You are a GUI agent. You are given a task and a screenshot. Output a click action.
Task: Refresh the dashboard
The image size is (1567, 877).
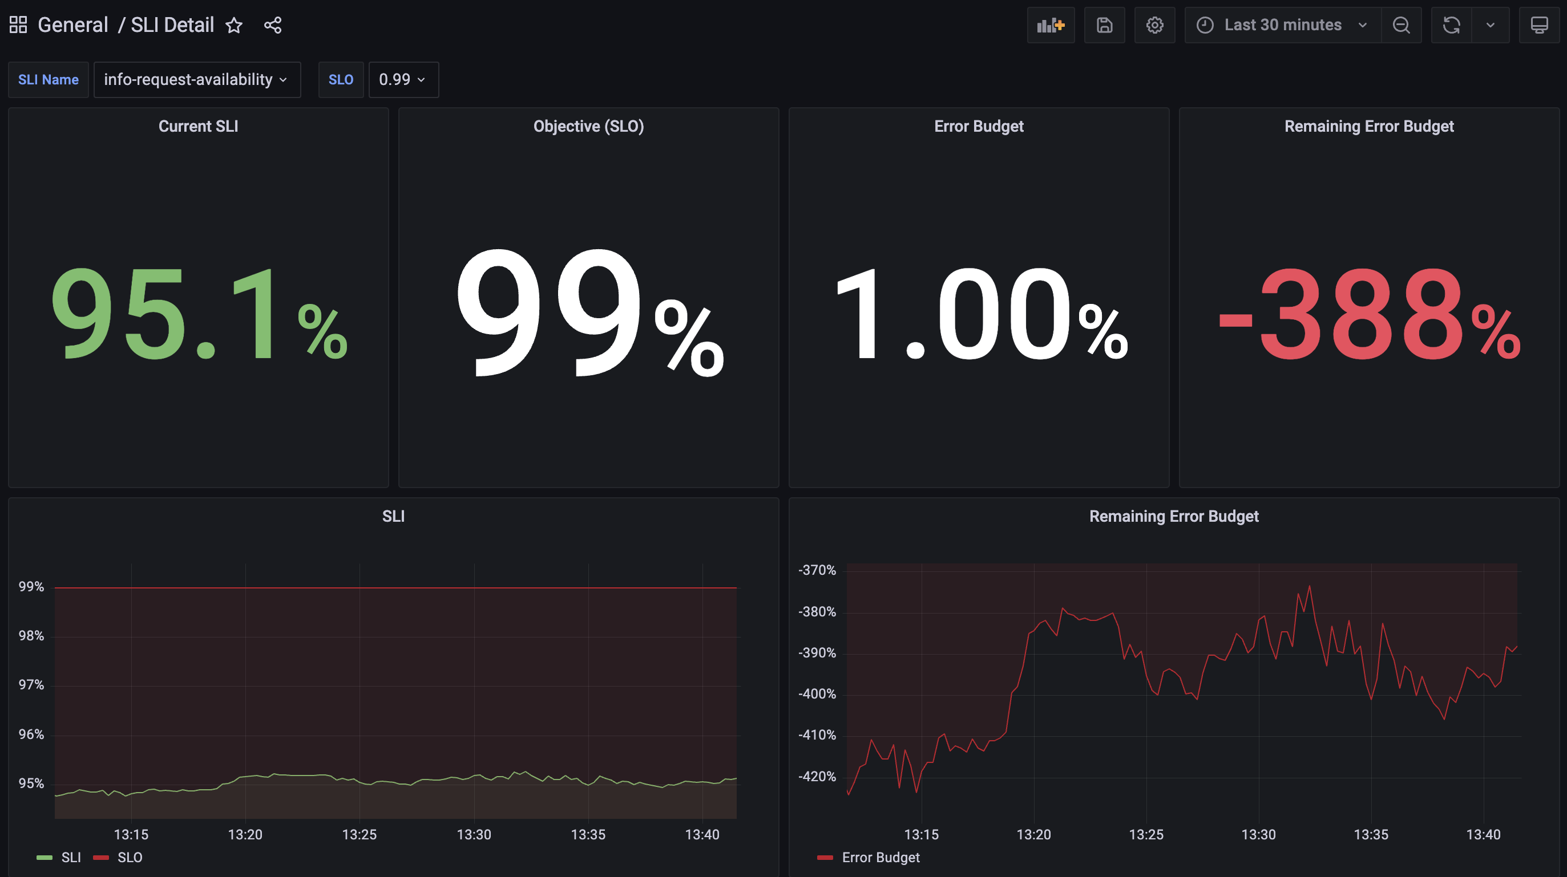(x=1451, y=25)
